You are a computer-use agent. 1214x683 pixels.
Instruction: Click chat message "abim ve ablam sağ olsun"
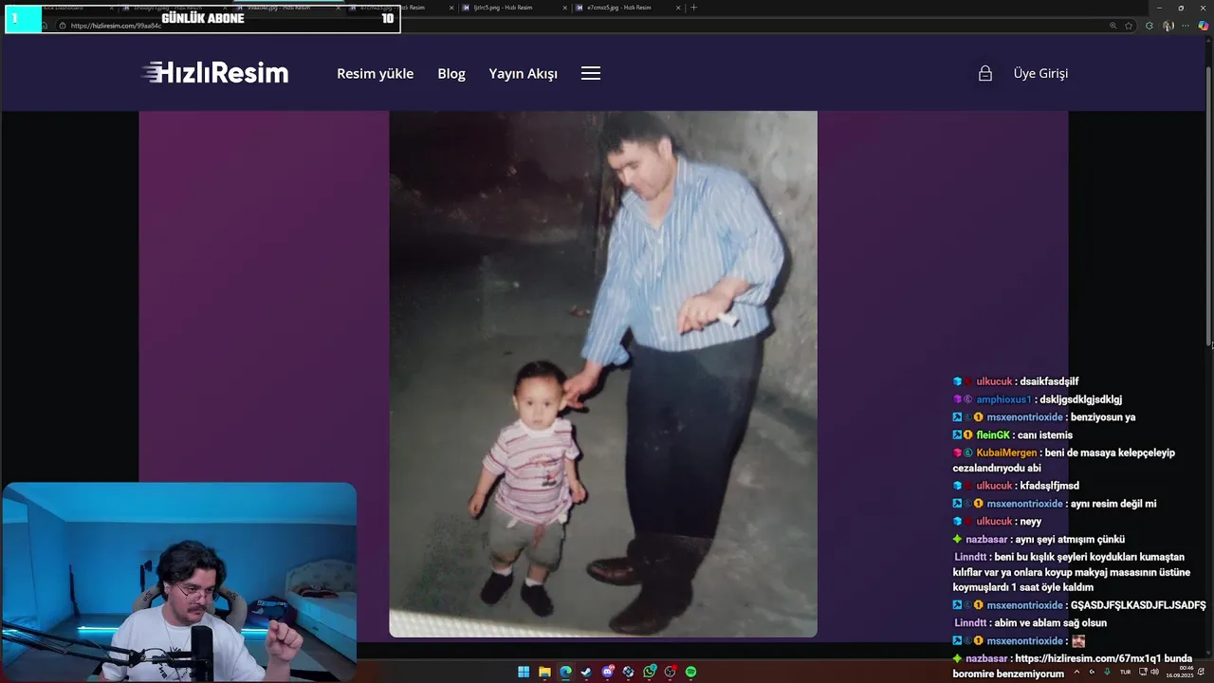point(1052,623)
